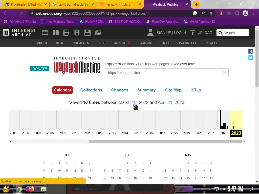259x194 pixels.
Task: Switch to the mango-ki itch.io tab
Action: [120, 5]
